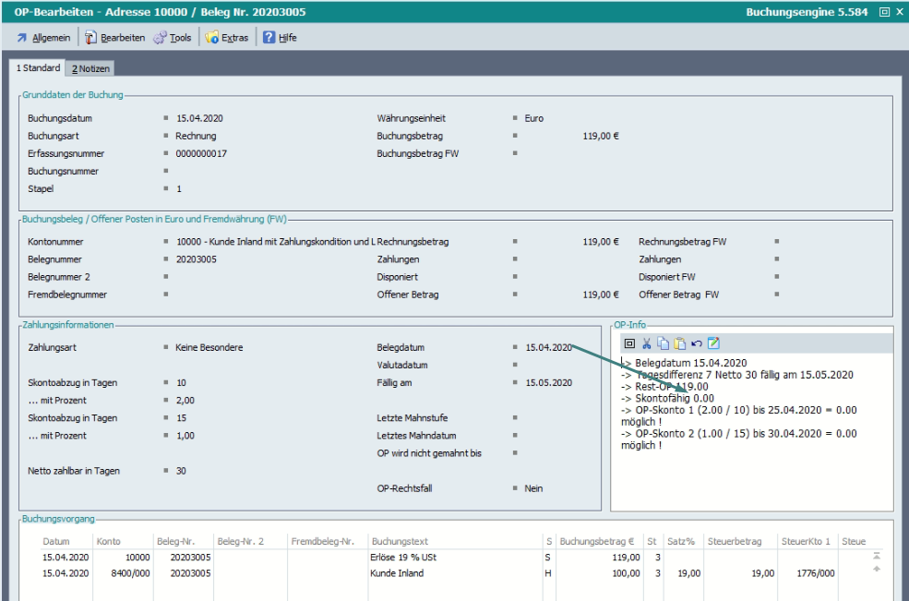The height and width of the screenshot is (601, 909).
Task: Click the Zahlungsart field value Keine Besondere
Action: pos(209,348)
